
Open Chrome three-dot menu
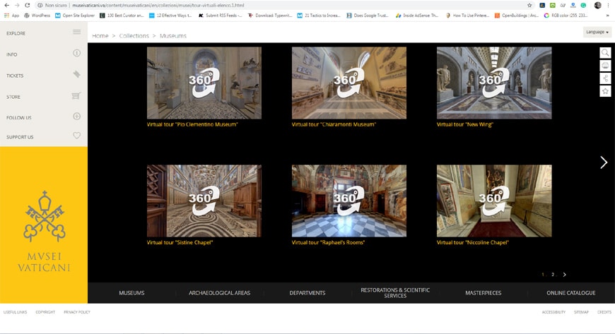pyautogui.click(x=609, y=5)
